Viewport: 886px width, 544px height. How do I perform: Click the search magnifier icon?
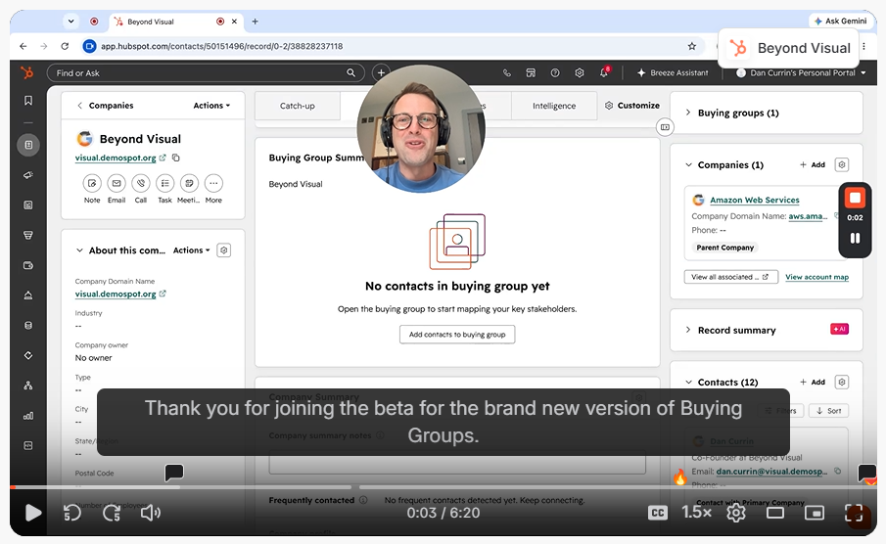[350, 72]
